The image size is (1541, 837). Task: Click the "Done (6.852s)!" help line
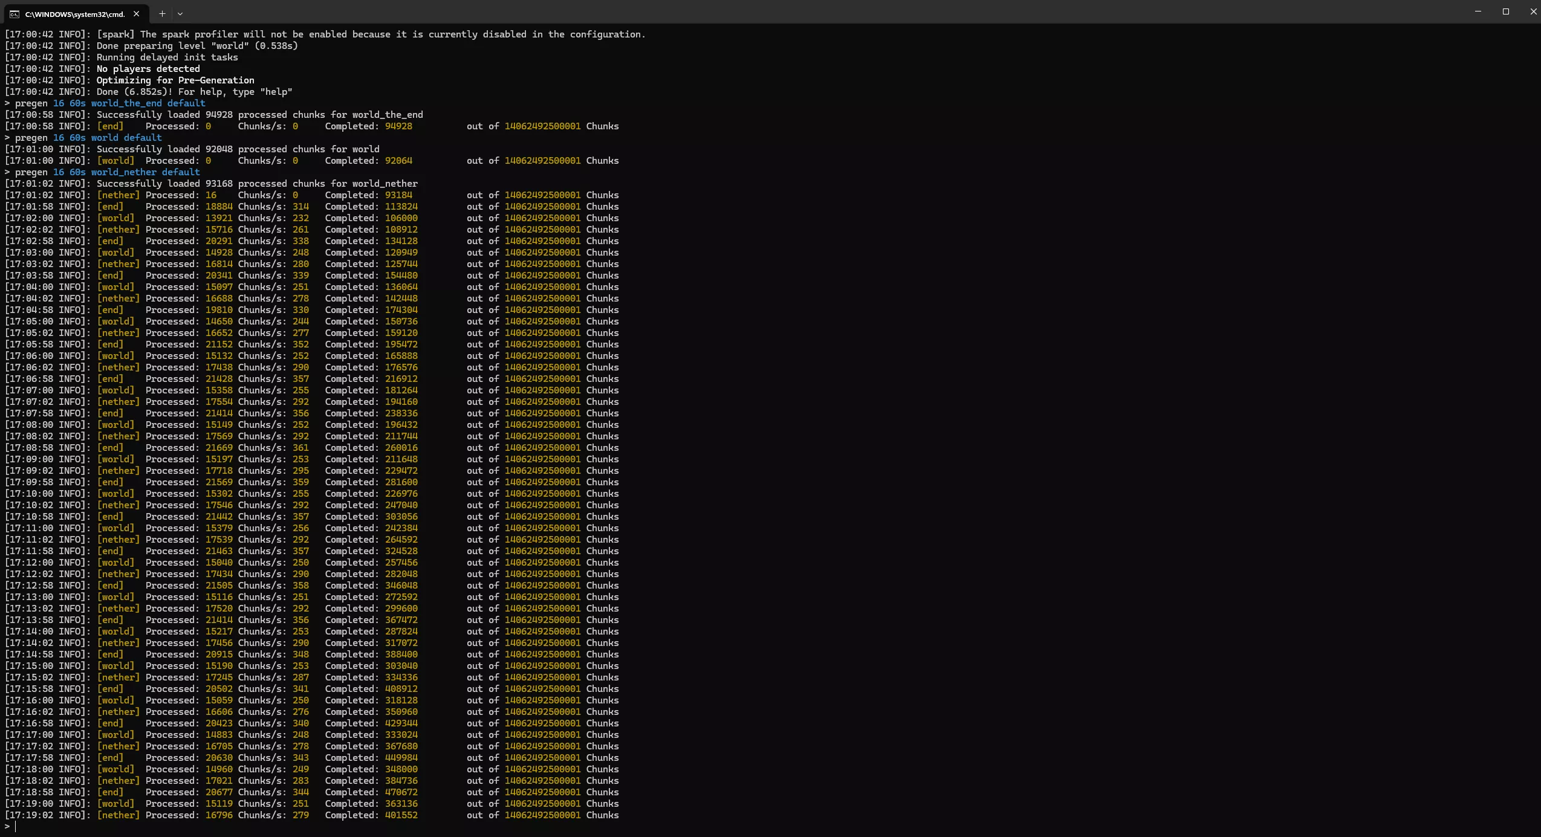coord(195,92)
